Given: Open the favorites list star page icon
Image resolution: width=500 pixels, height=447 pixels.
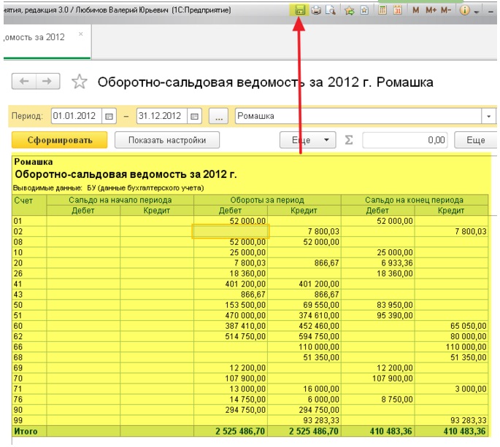Looking at the screenshot, I should click(364, 10).
